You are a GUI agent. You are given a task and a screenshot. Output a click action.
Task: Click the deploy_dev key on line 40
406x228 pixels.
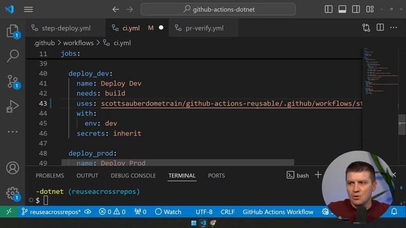tap(89, 73)
